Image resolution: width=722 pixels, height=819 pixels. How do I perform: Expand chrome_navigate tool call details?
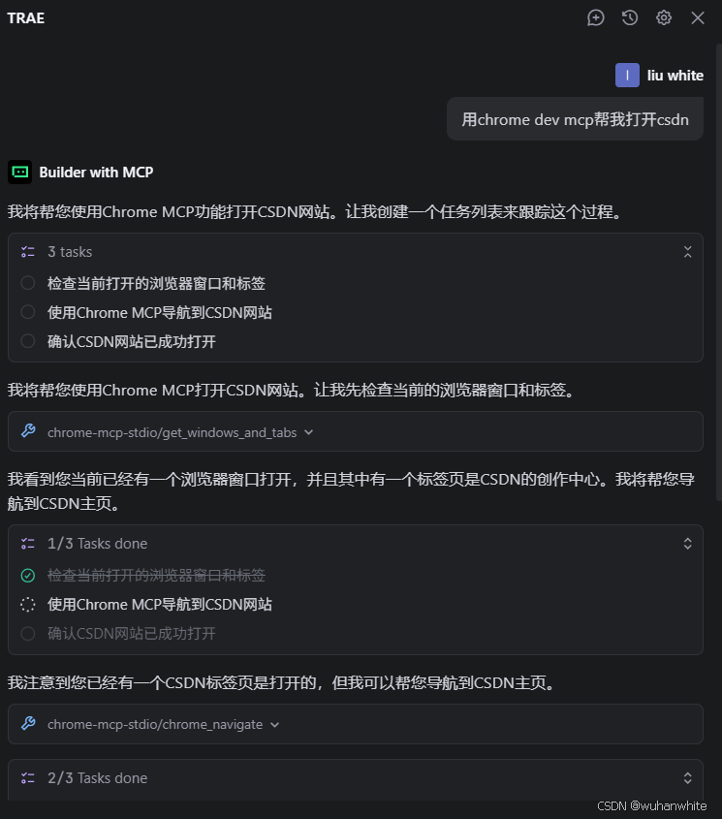275,724
